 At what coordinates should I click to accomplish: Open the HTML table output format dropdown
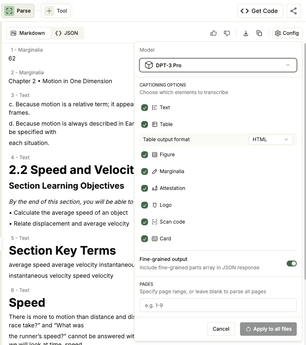[x=271, y=140]
